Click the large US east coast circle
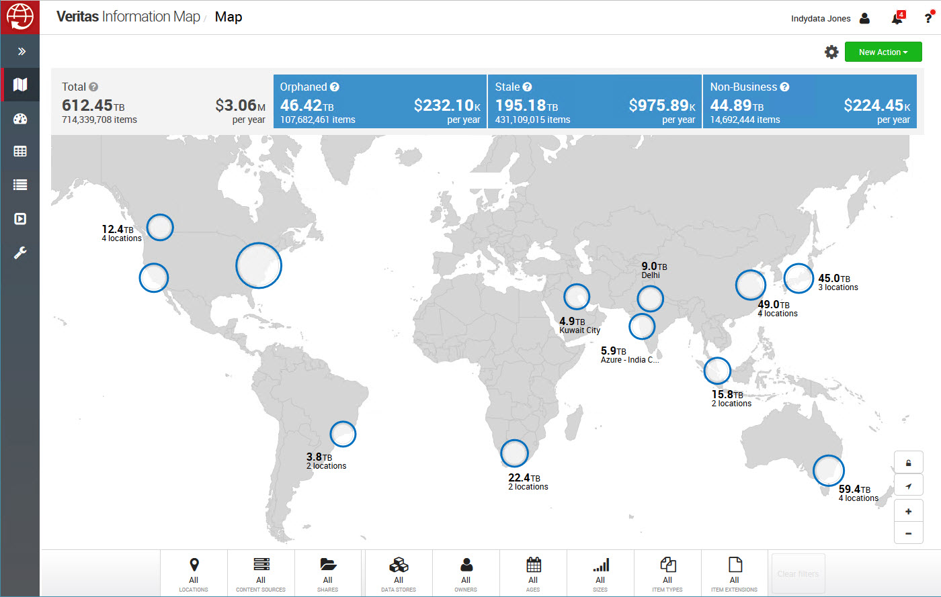 click(x=259, y=265)
